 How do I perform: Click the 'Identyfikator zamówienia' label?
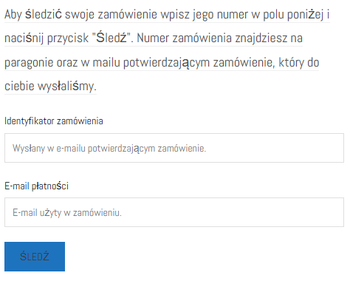click(54, 121)
